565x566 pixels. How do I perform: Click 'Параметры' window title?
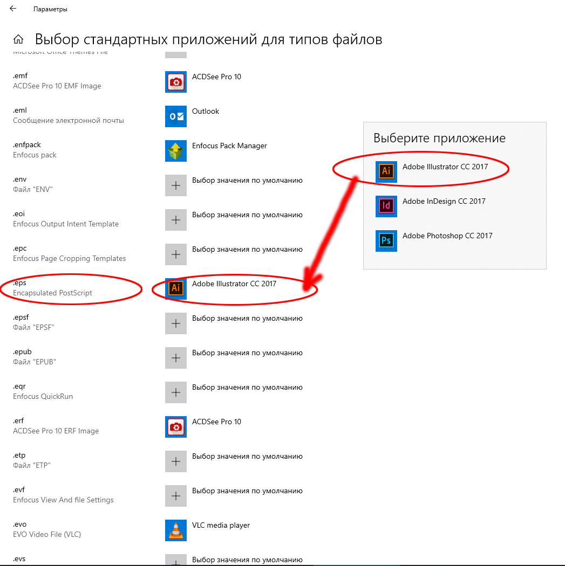pyautogui.click(x=50, y=9)
